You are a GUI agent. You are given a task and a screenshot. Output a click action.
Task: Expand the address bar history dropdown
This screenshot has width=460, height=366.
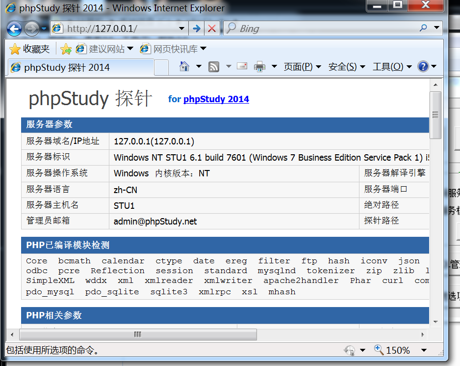pyautogui.click(x=181, y=28)
